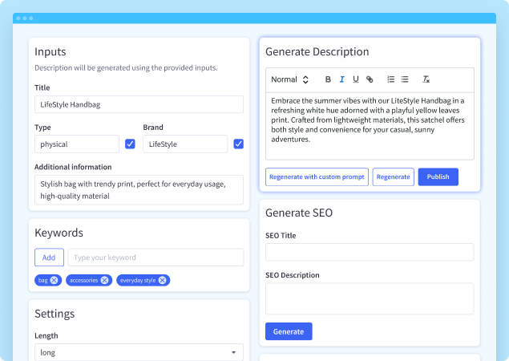Viewport: 509px width, 361px height.
Task: Expand the Length dropdown set to long
Action: [139, 352]
